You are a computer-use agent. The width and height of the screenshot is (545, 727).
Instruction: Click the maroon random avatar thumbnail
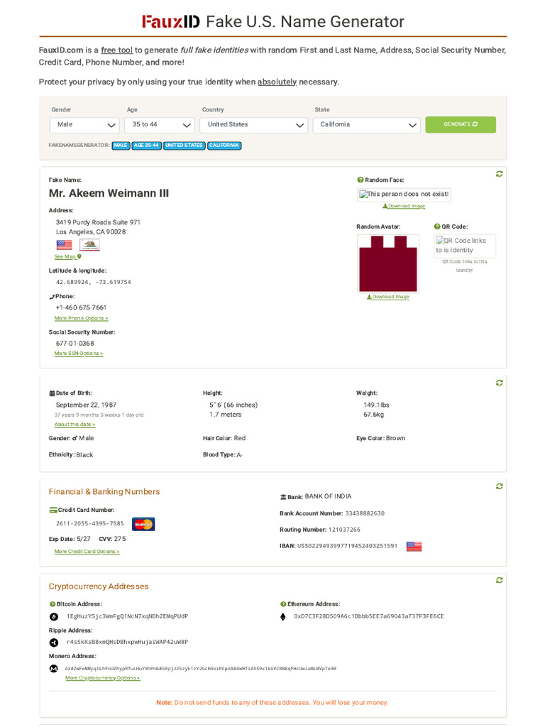388,263
